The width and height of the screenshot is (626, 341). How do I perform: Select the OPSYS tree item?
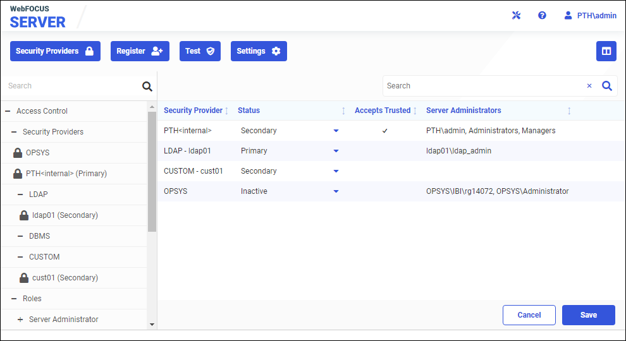[37, 153]
